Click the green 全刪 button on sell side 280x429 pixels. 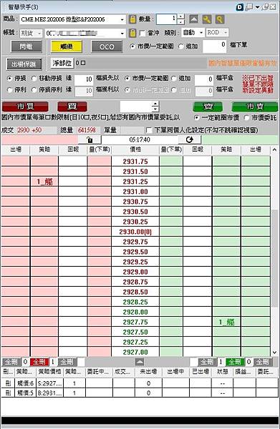[x=235, y=362]
